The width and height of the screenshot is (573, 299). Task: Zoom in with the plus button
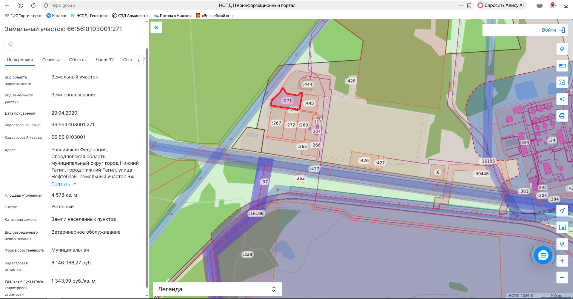coord(562,261)
